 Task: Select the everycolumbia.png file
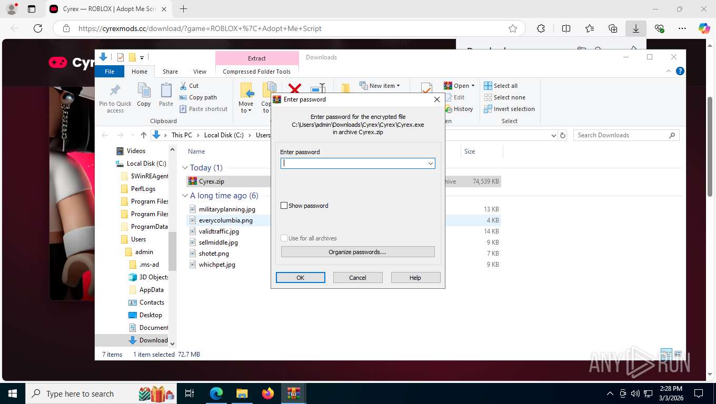coord(226,220)
